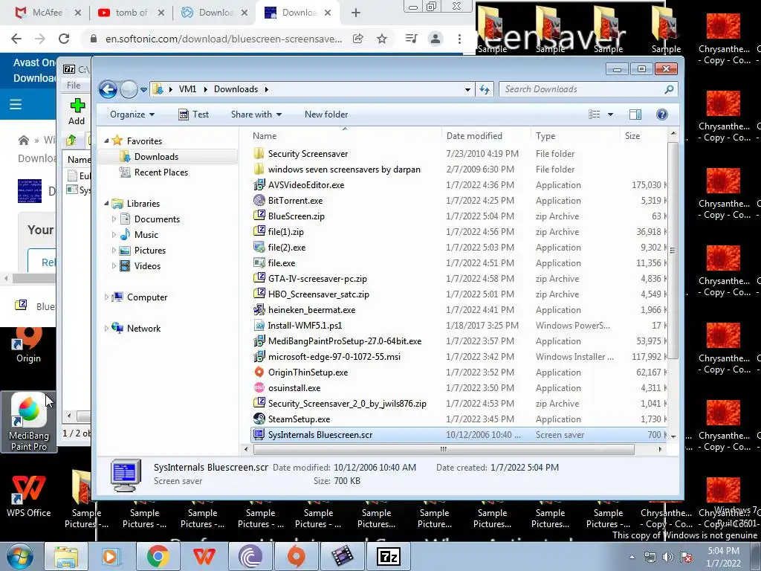Open 7-Zip from the taskbar
The width and height of the screenshot is (761, 571).
388,556
